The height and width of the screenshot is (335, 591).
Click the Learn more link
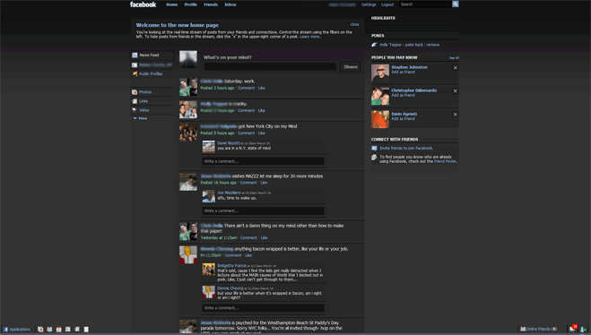pos(309,37)
